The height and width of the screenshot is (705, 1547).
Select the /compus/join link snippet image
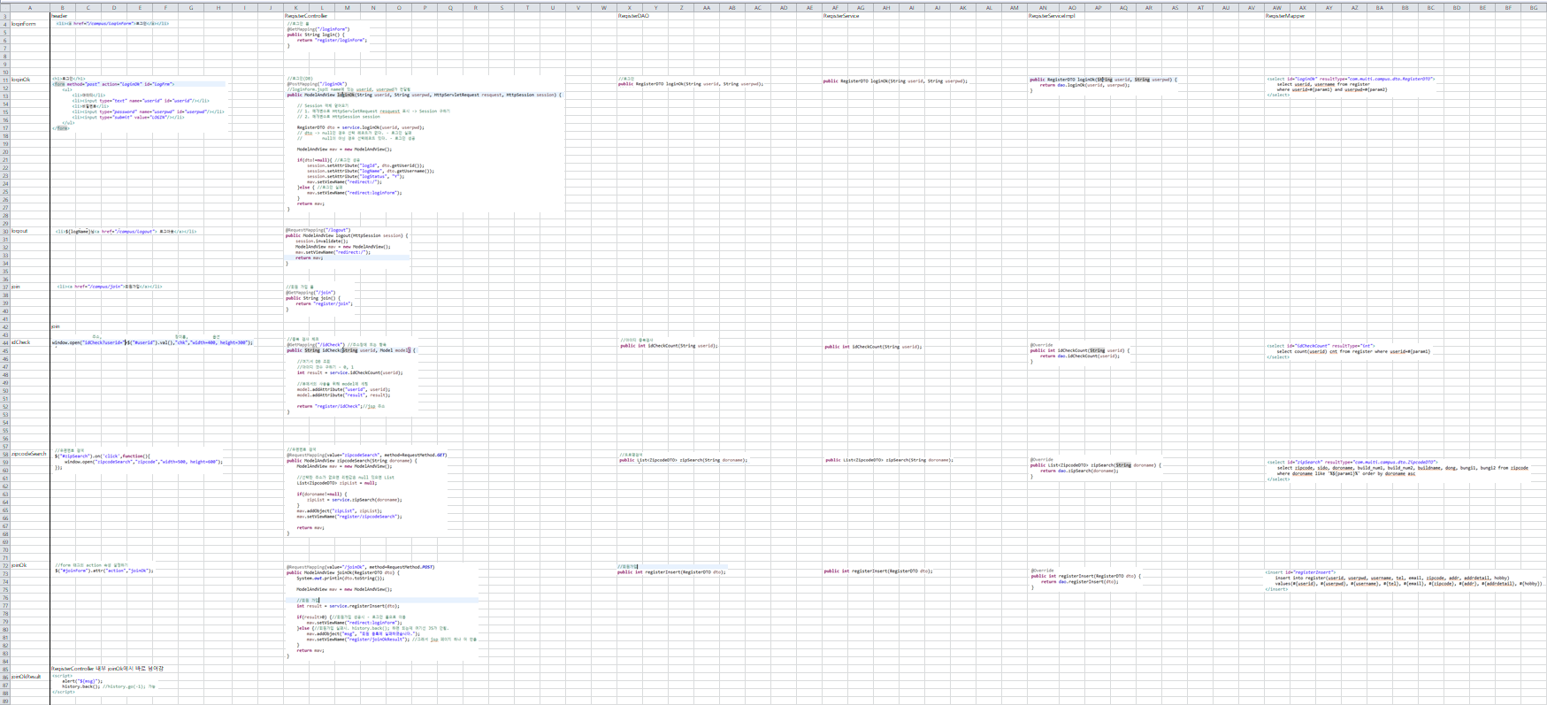tap(110, 287)
